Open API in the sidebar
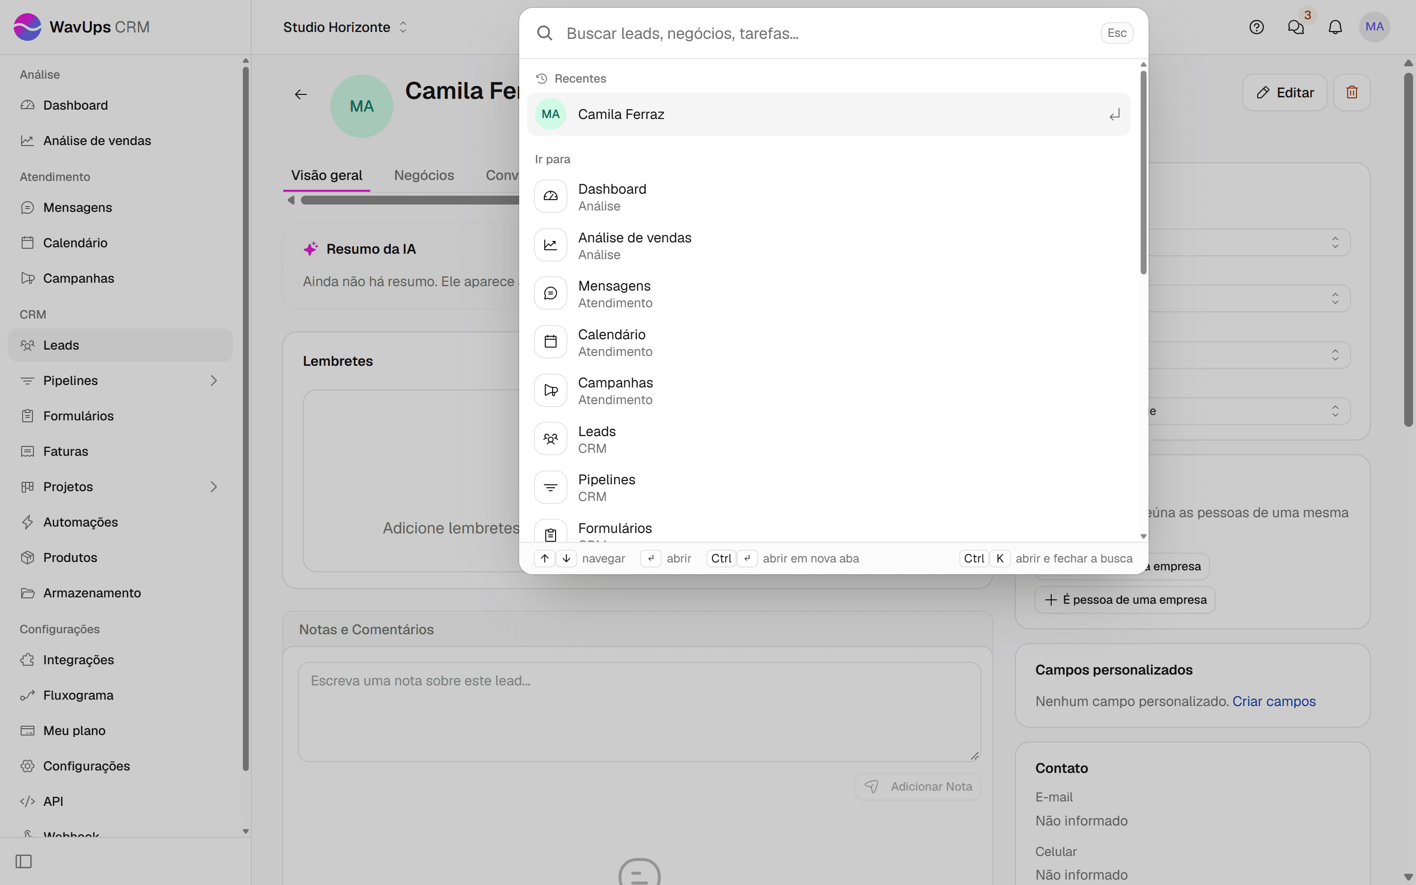Viewport: 1416px width, 885px height. point(120,801)
